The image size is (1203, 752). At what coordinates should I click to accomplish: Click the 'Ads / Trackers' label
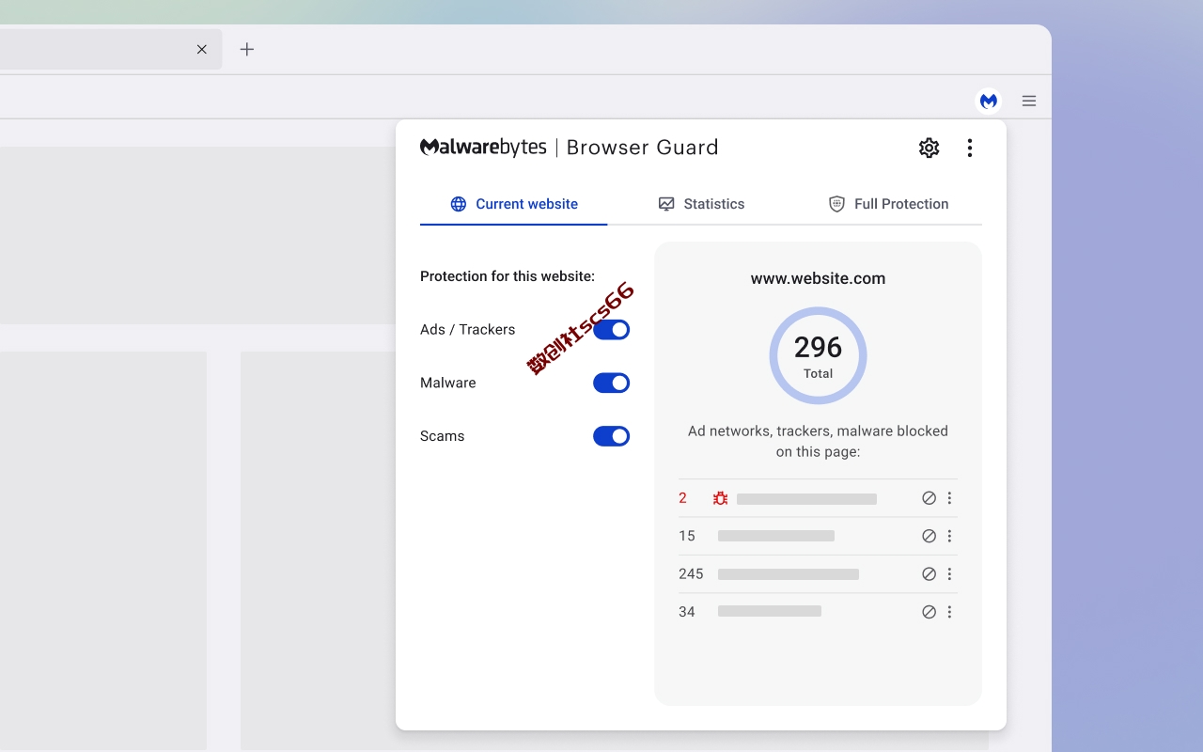point(467,330)
